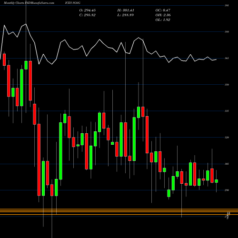This screenshot has height=238, width=238.
Task: Click the open price value O: 294.45
Action: point(88,10)
